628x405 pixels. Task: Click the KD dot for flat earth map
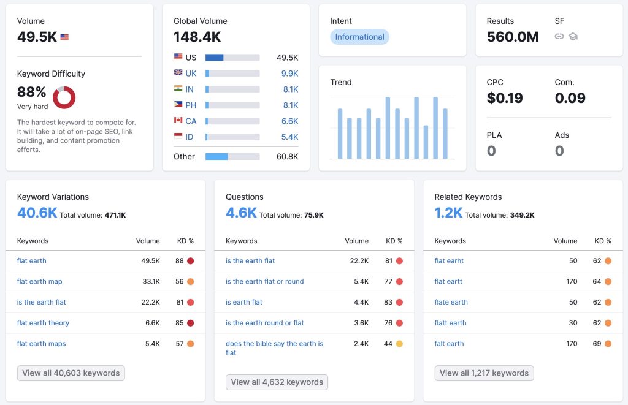(x=191, y=282)
